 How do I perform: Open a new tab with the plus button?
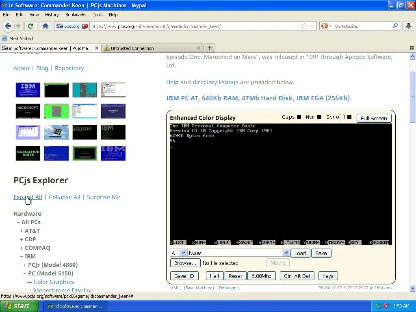point(210,48)
